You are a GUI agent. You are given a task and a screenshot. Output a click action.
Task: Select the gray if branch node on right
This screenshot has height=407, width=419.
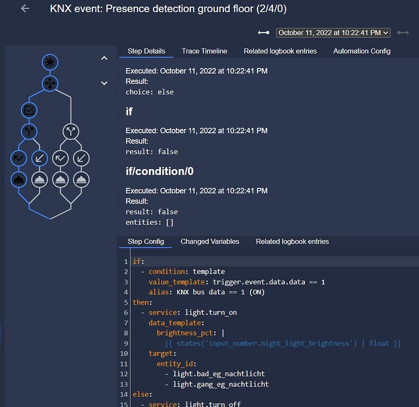[x=71, y=131]
